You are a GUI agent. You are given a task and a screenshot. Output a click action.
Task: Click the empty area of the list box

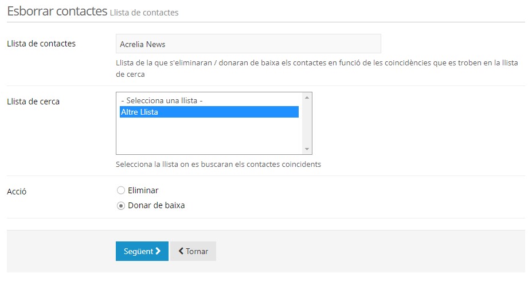(209, 136)
